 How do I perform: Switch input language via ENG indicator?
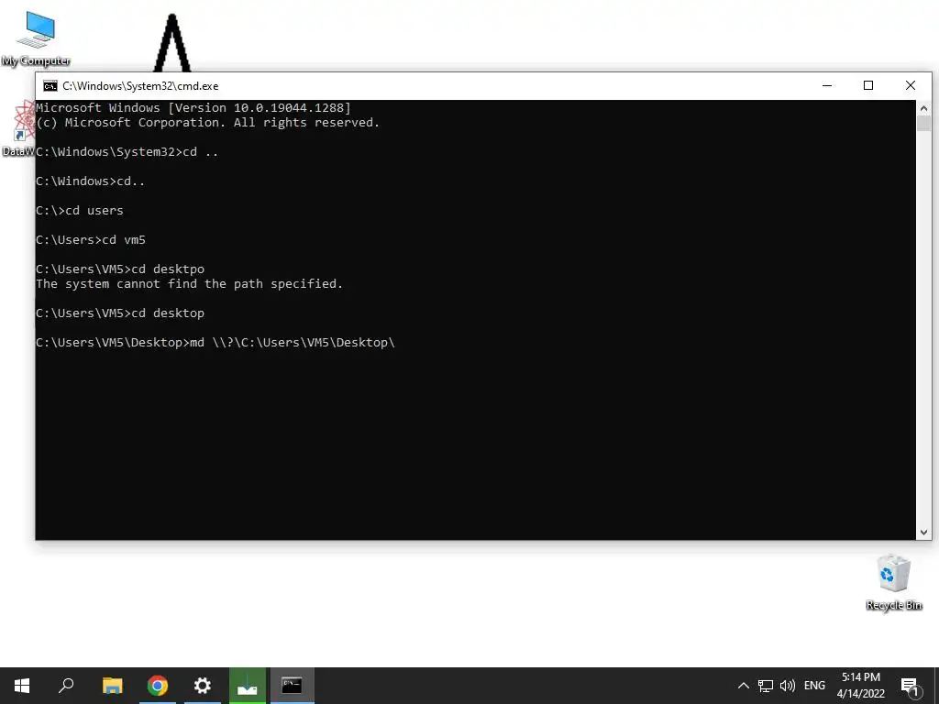(814, 686)
